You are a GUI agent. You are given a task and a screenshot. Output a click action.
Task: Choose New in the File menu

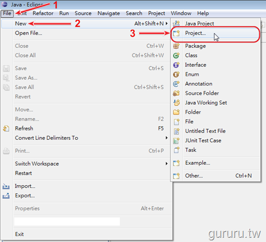85,23
